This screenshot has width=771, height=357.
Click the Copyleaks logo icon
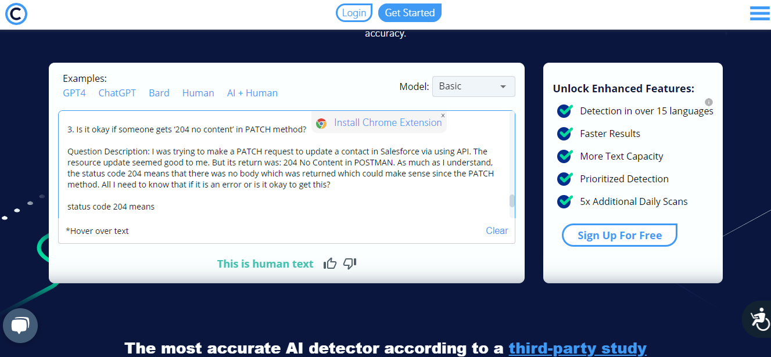click(16, 13)
